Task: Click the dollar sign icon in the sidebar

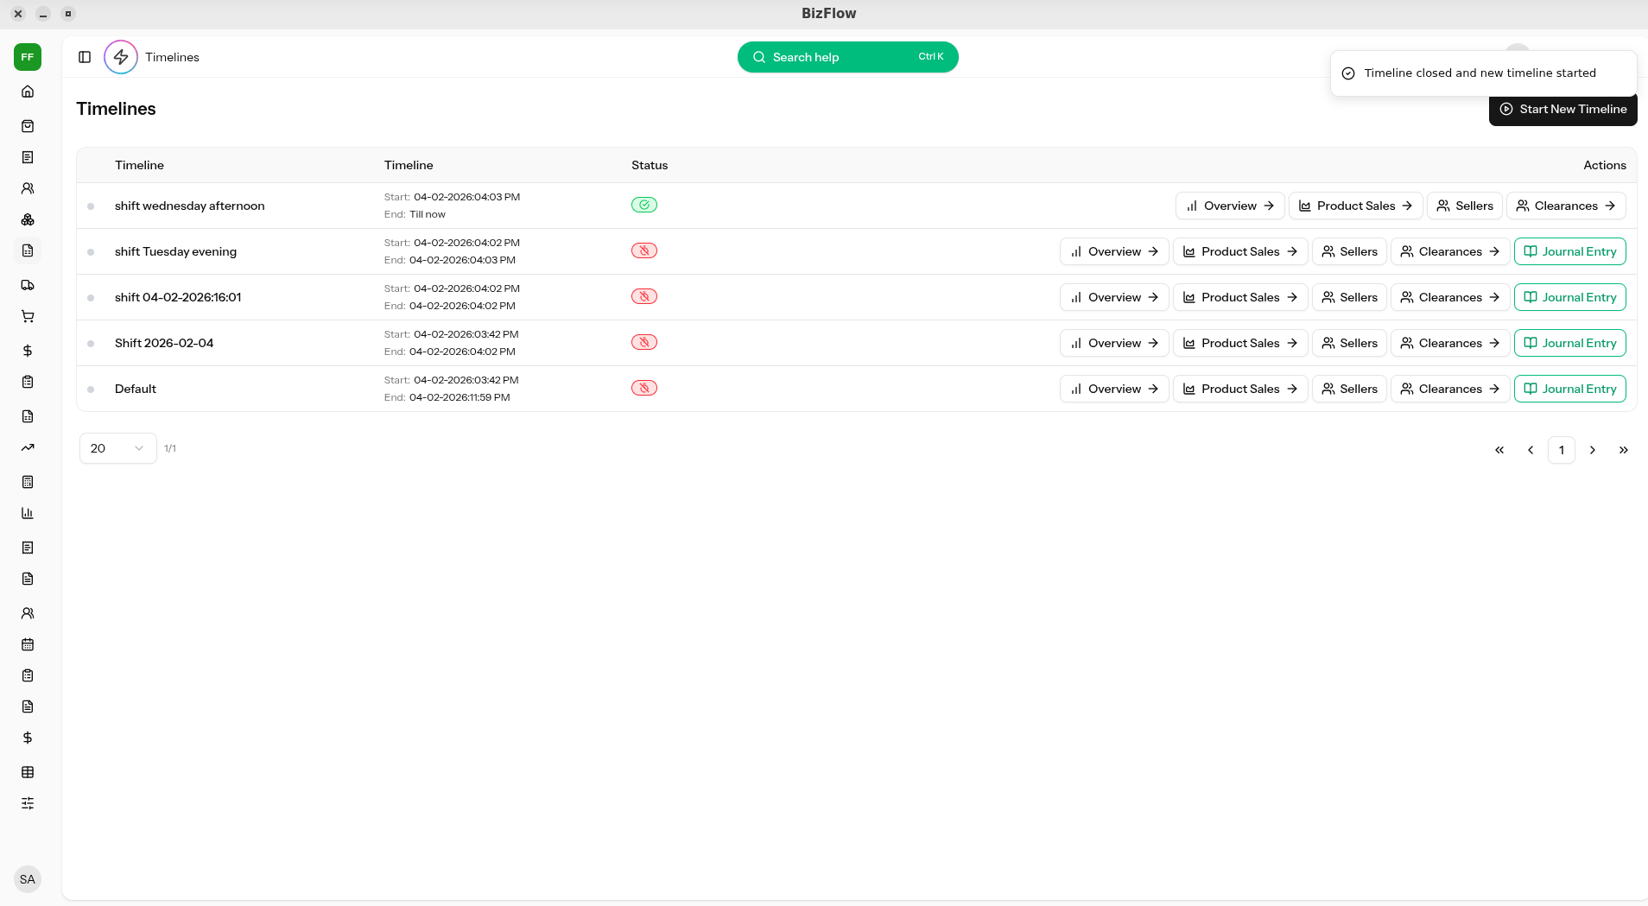Action: pyautogui.click(x=28, y=351)
